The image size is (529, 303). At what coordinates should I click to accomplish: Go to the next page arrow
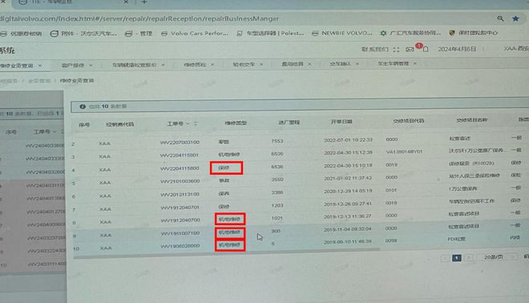469,258
